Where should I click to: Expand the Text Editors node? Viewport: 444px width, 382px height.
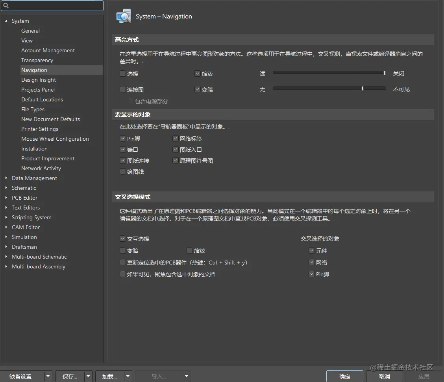click(x=6, y=207)
